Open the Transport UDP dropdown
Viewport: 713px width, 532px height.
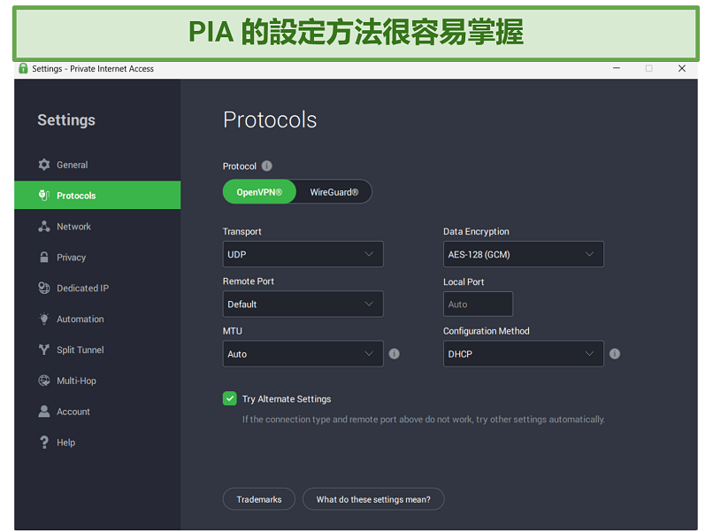pos(303,255)
